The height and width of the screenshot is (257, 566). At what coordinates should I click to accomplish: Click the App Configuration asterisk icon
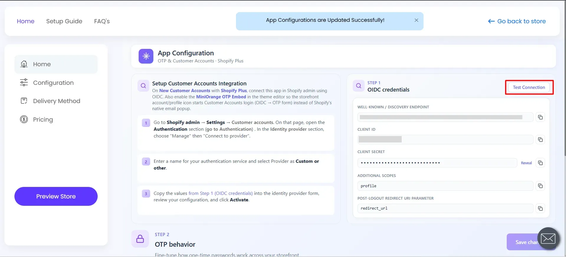[146, 56]
